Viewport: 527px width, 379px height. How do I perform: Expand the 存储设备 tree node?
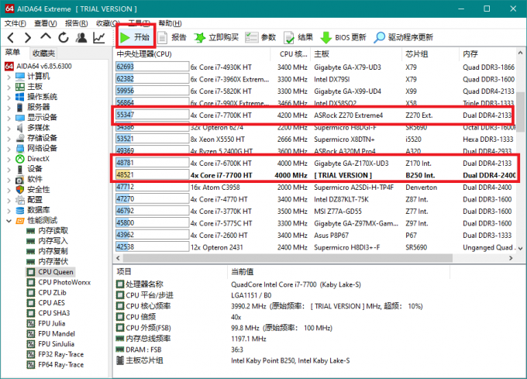pyautogui.click(x=9, y=139)
